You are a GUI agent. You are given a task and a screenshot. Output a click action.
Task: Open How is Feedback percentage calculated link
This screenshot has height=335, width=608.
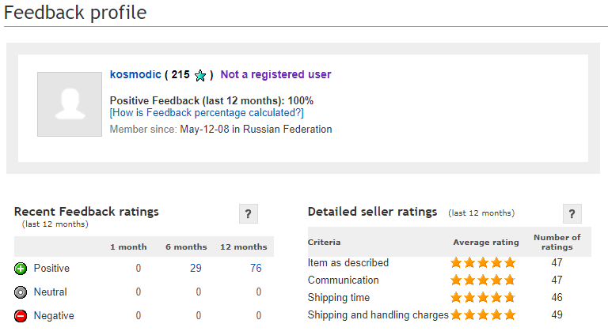[x=207, y=112]
